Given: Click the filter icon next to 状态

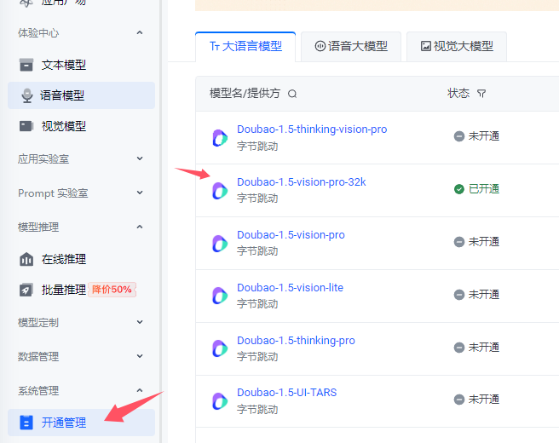Looking at the screenshot, I should click(x=481, y=94).
